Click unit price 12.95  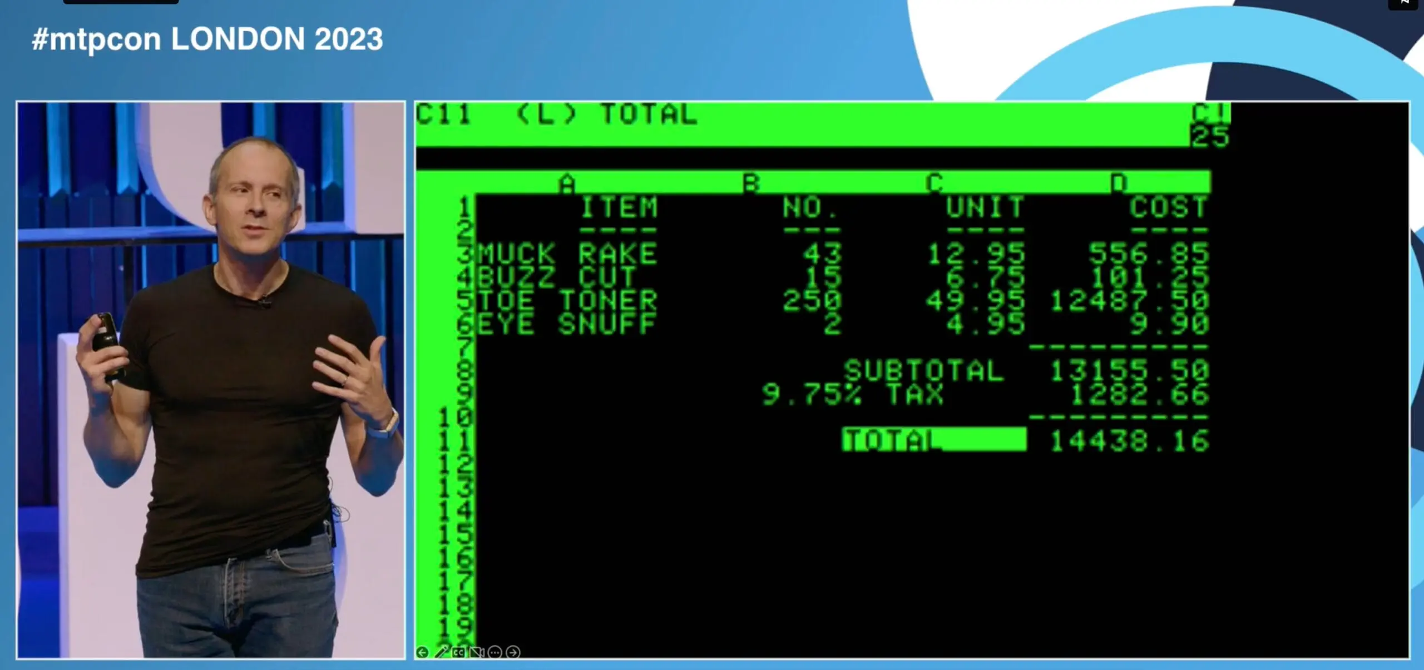[976, 254]
